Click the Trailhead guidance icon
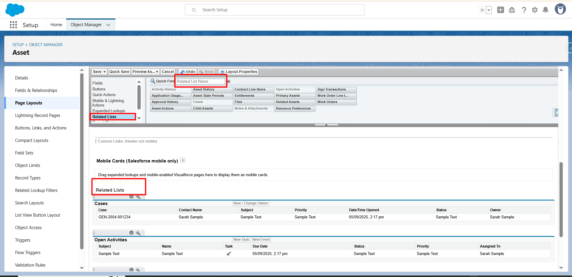 coord(512,10)
